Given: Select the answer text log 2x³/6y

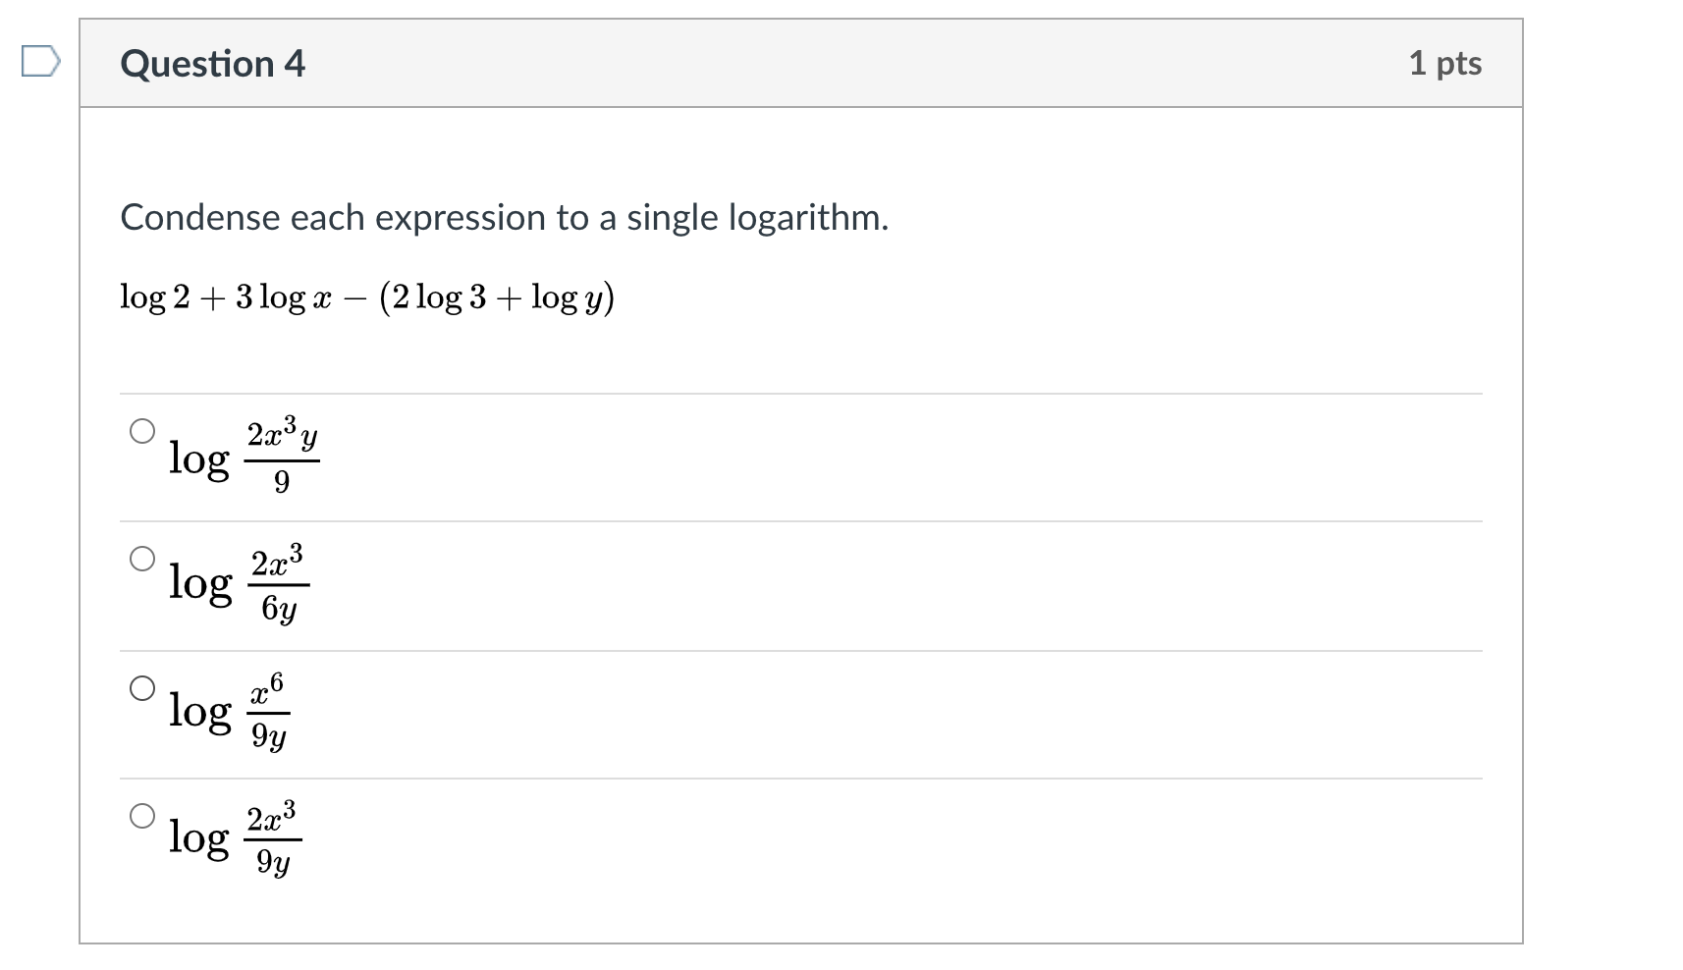Looking at the screenshot, I should pos(239,584).
